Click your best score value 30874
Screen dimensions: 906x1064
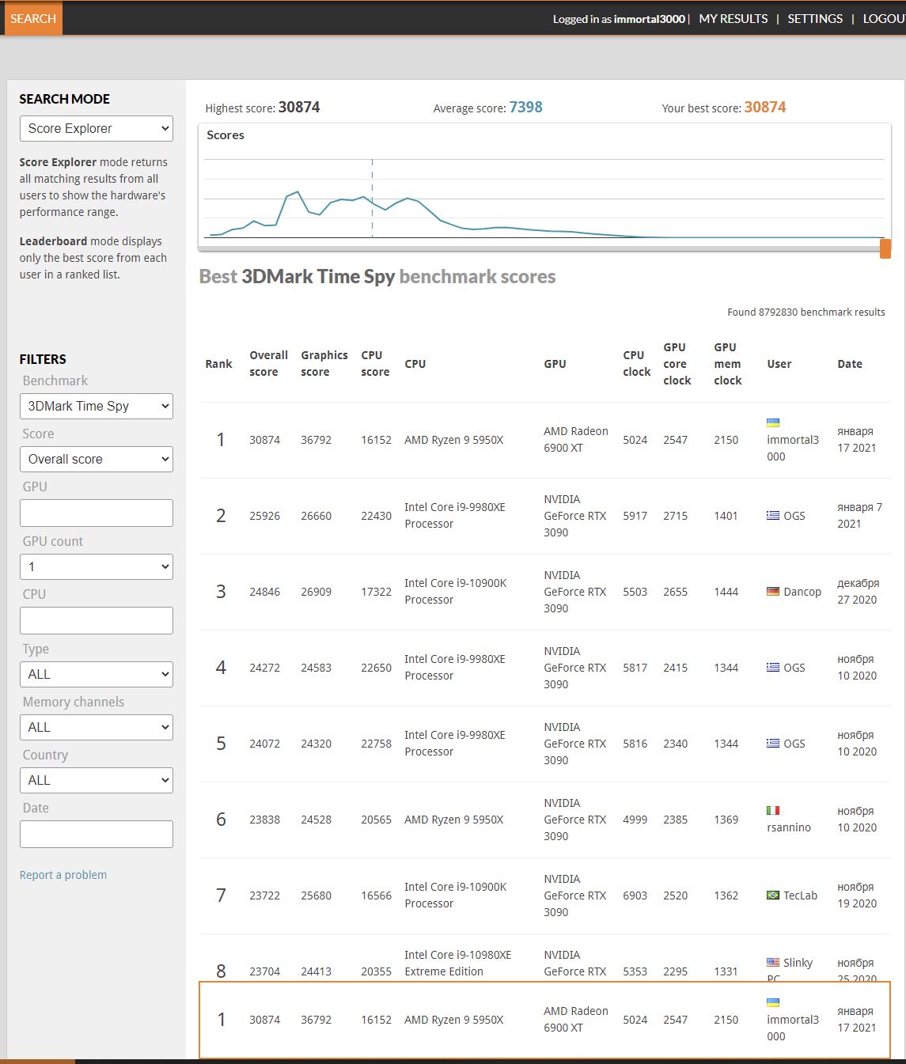pyautogui.click(x=765, y=108)
